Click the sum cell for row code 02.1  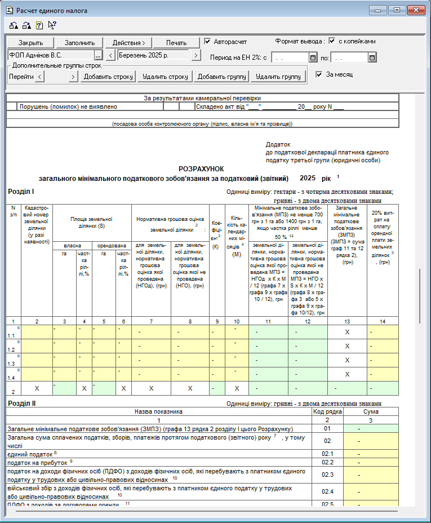pos(371,454)
